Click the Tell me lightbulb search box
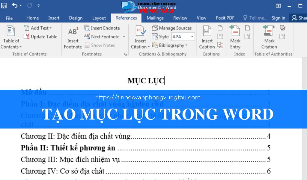 [x=255, y=18]
